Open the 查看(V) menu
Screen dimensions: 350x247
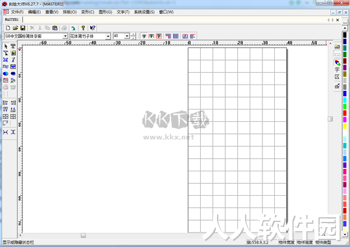pyautogui.click(x=52, y=12)
